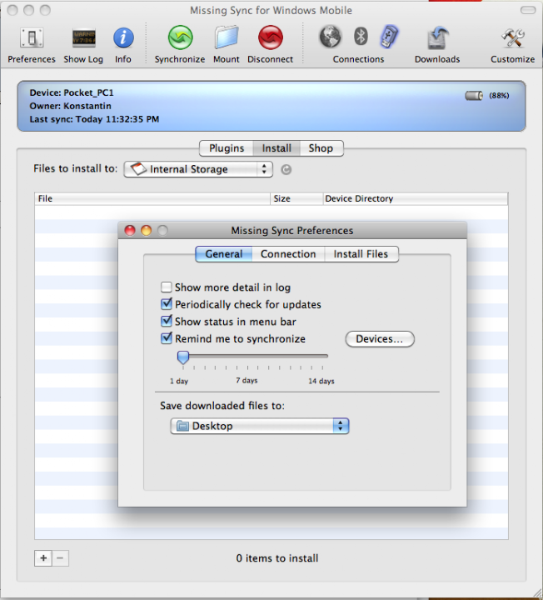The height and width of the screenshot is (600, 543).
Task: Remove a file with the minus button
Action: [x=60, y=558]
